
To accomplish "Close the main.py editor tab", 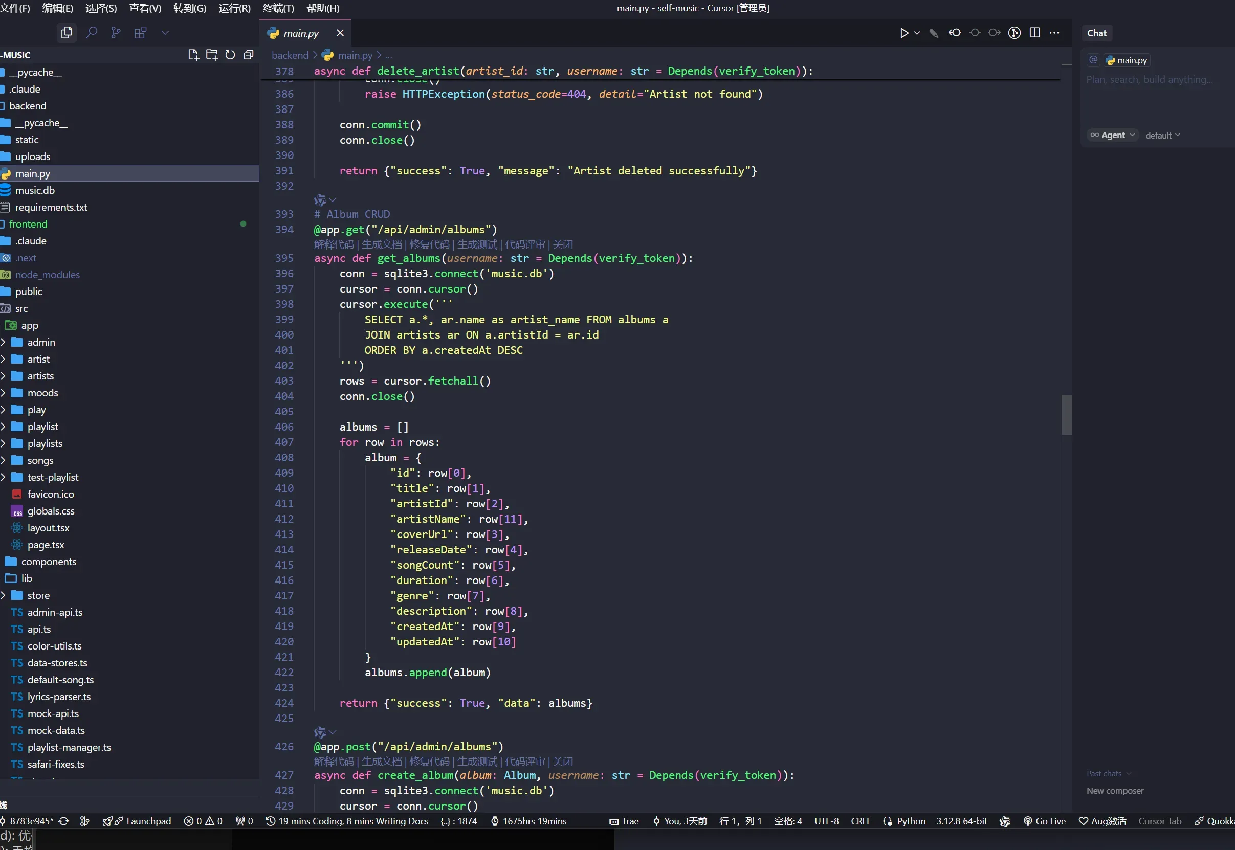I will click(340, 33).
